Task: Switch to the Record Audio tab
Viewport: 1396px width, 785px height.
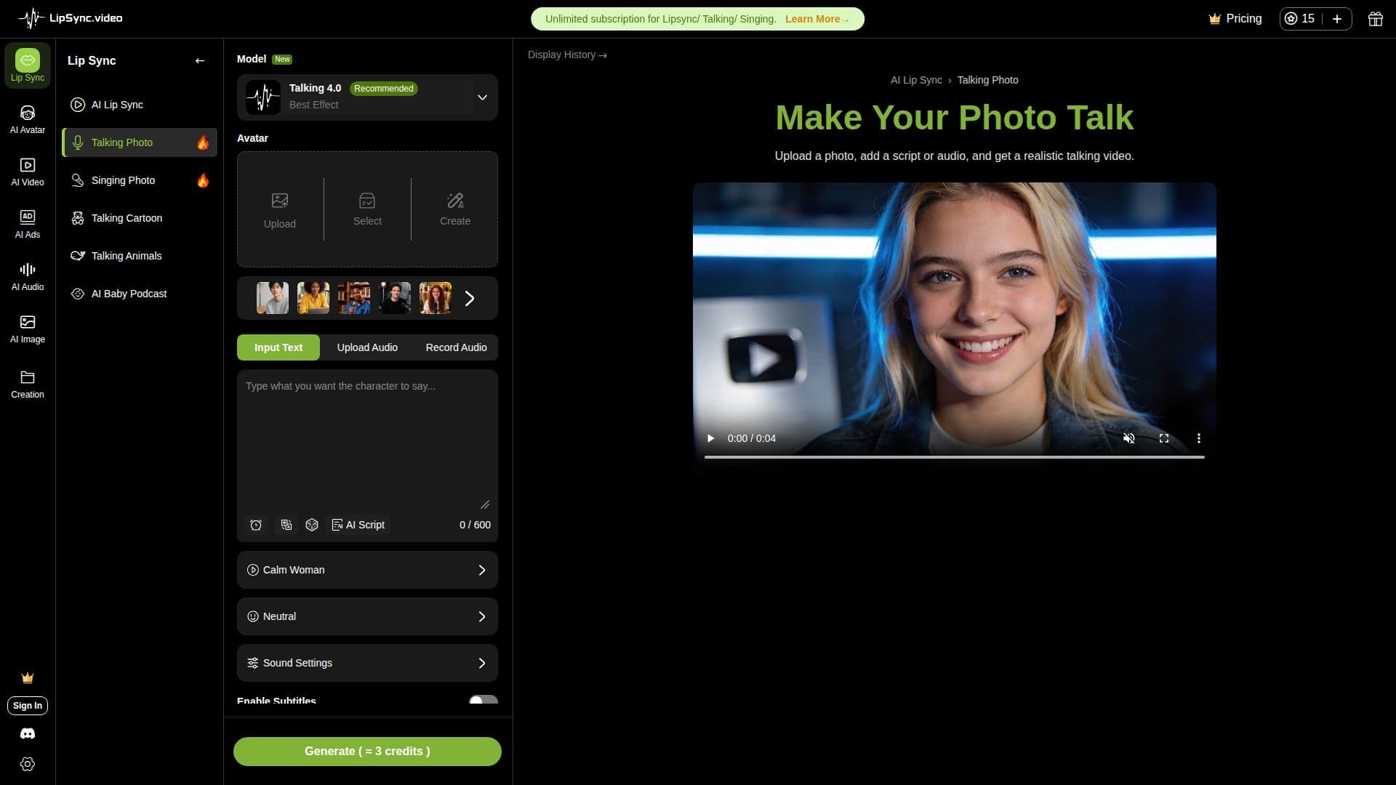Action: (x=456, y=347)
